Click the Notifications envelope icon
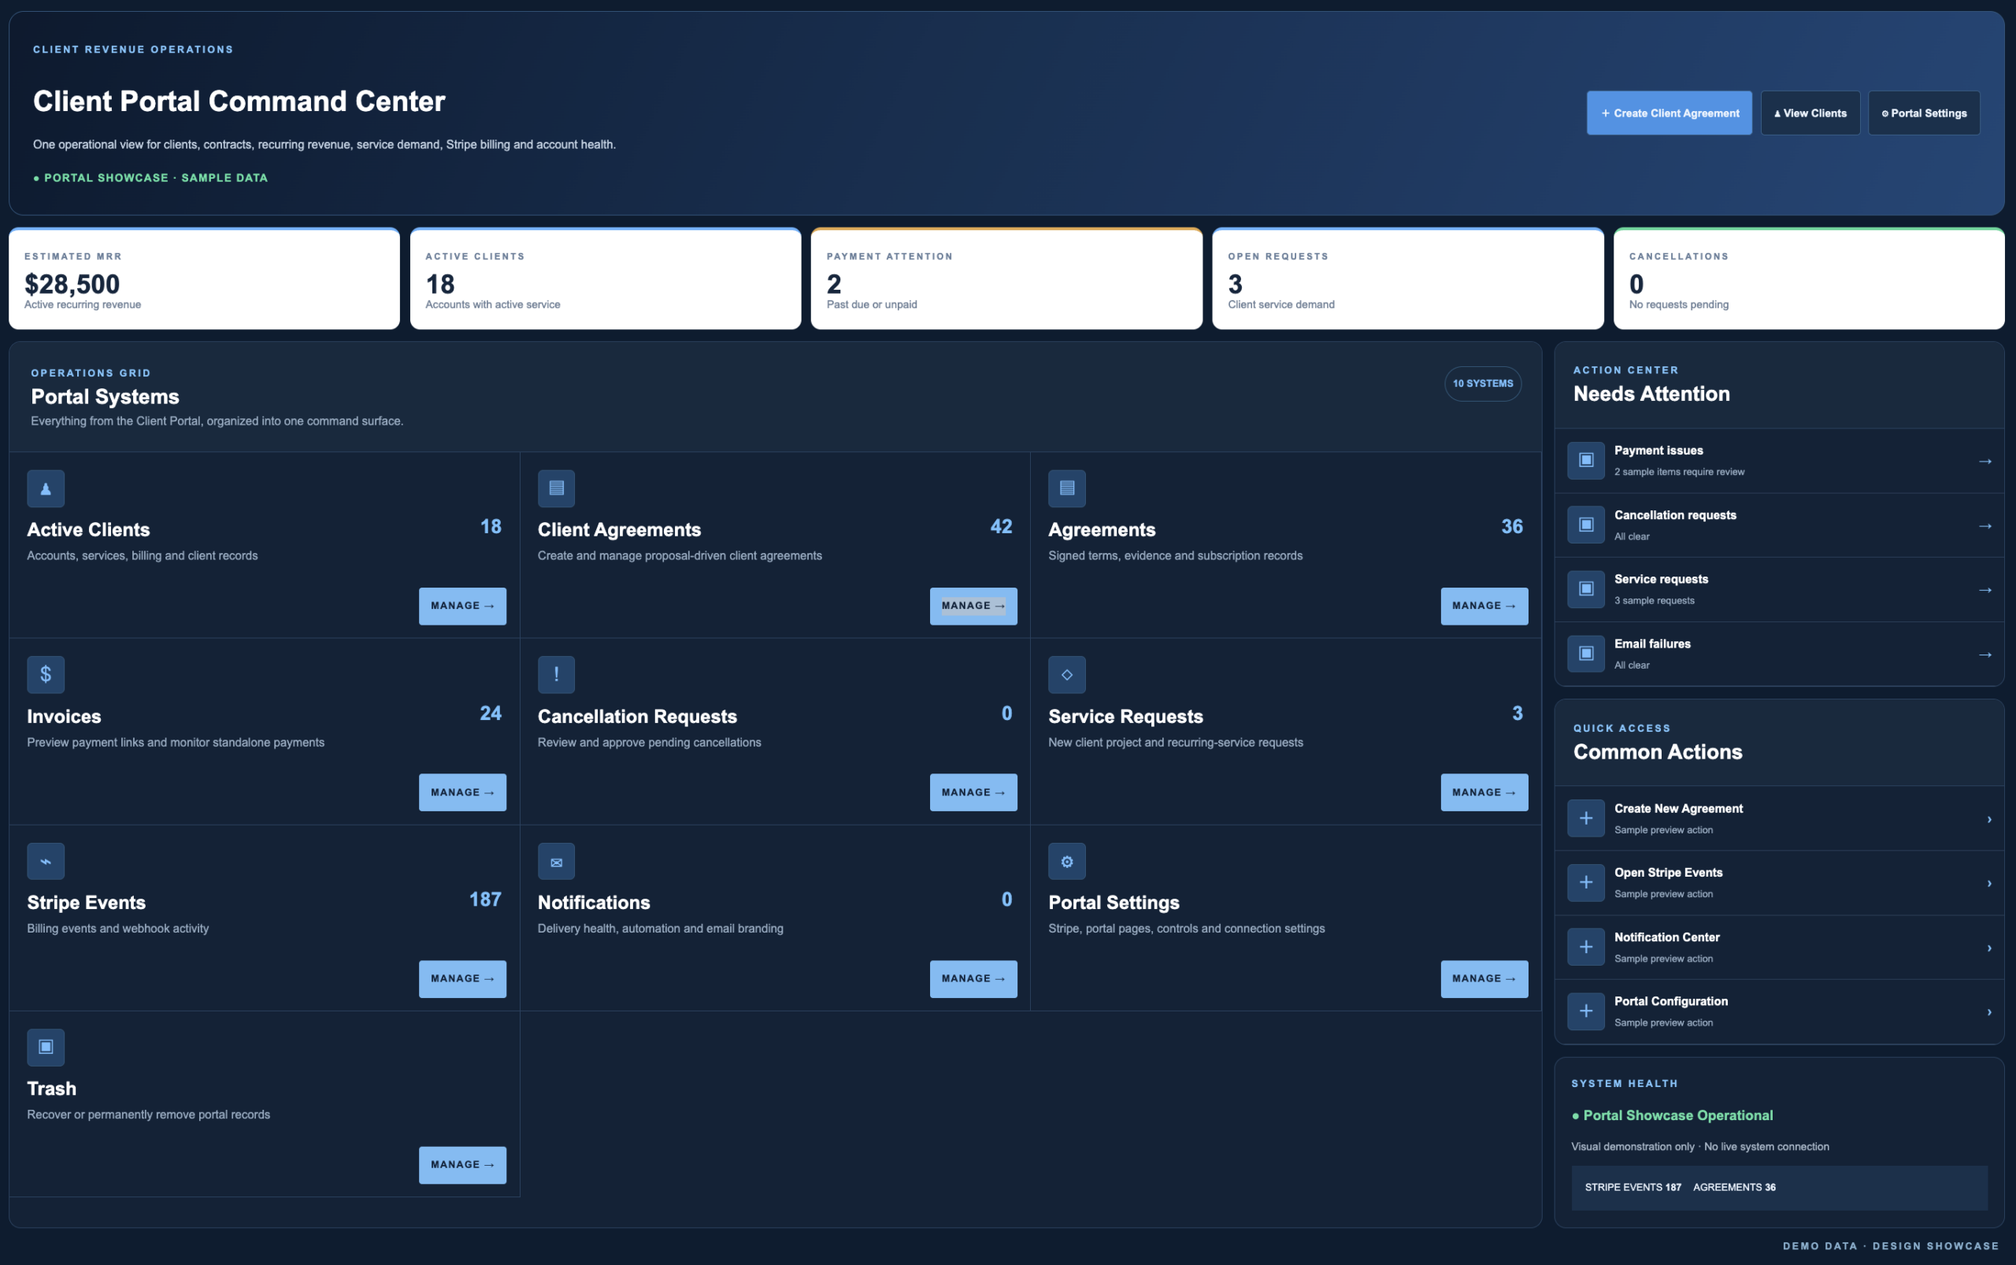 coord(556,861)
